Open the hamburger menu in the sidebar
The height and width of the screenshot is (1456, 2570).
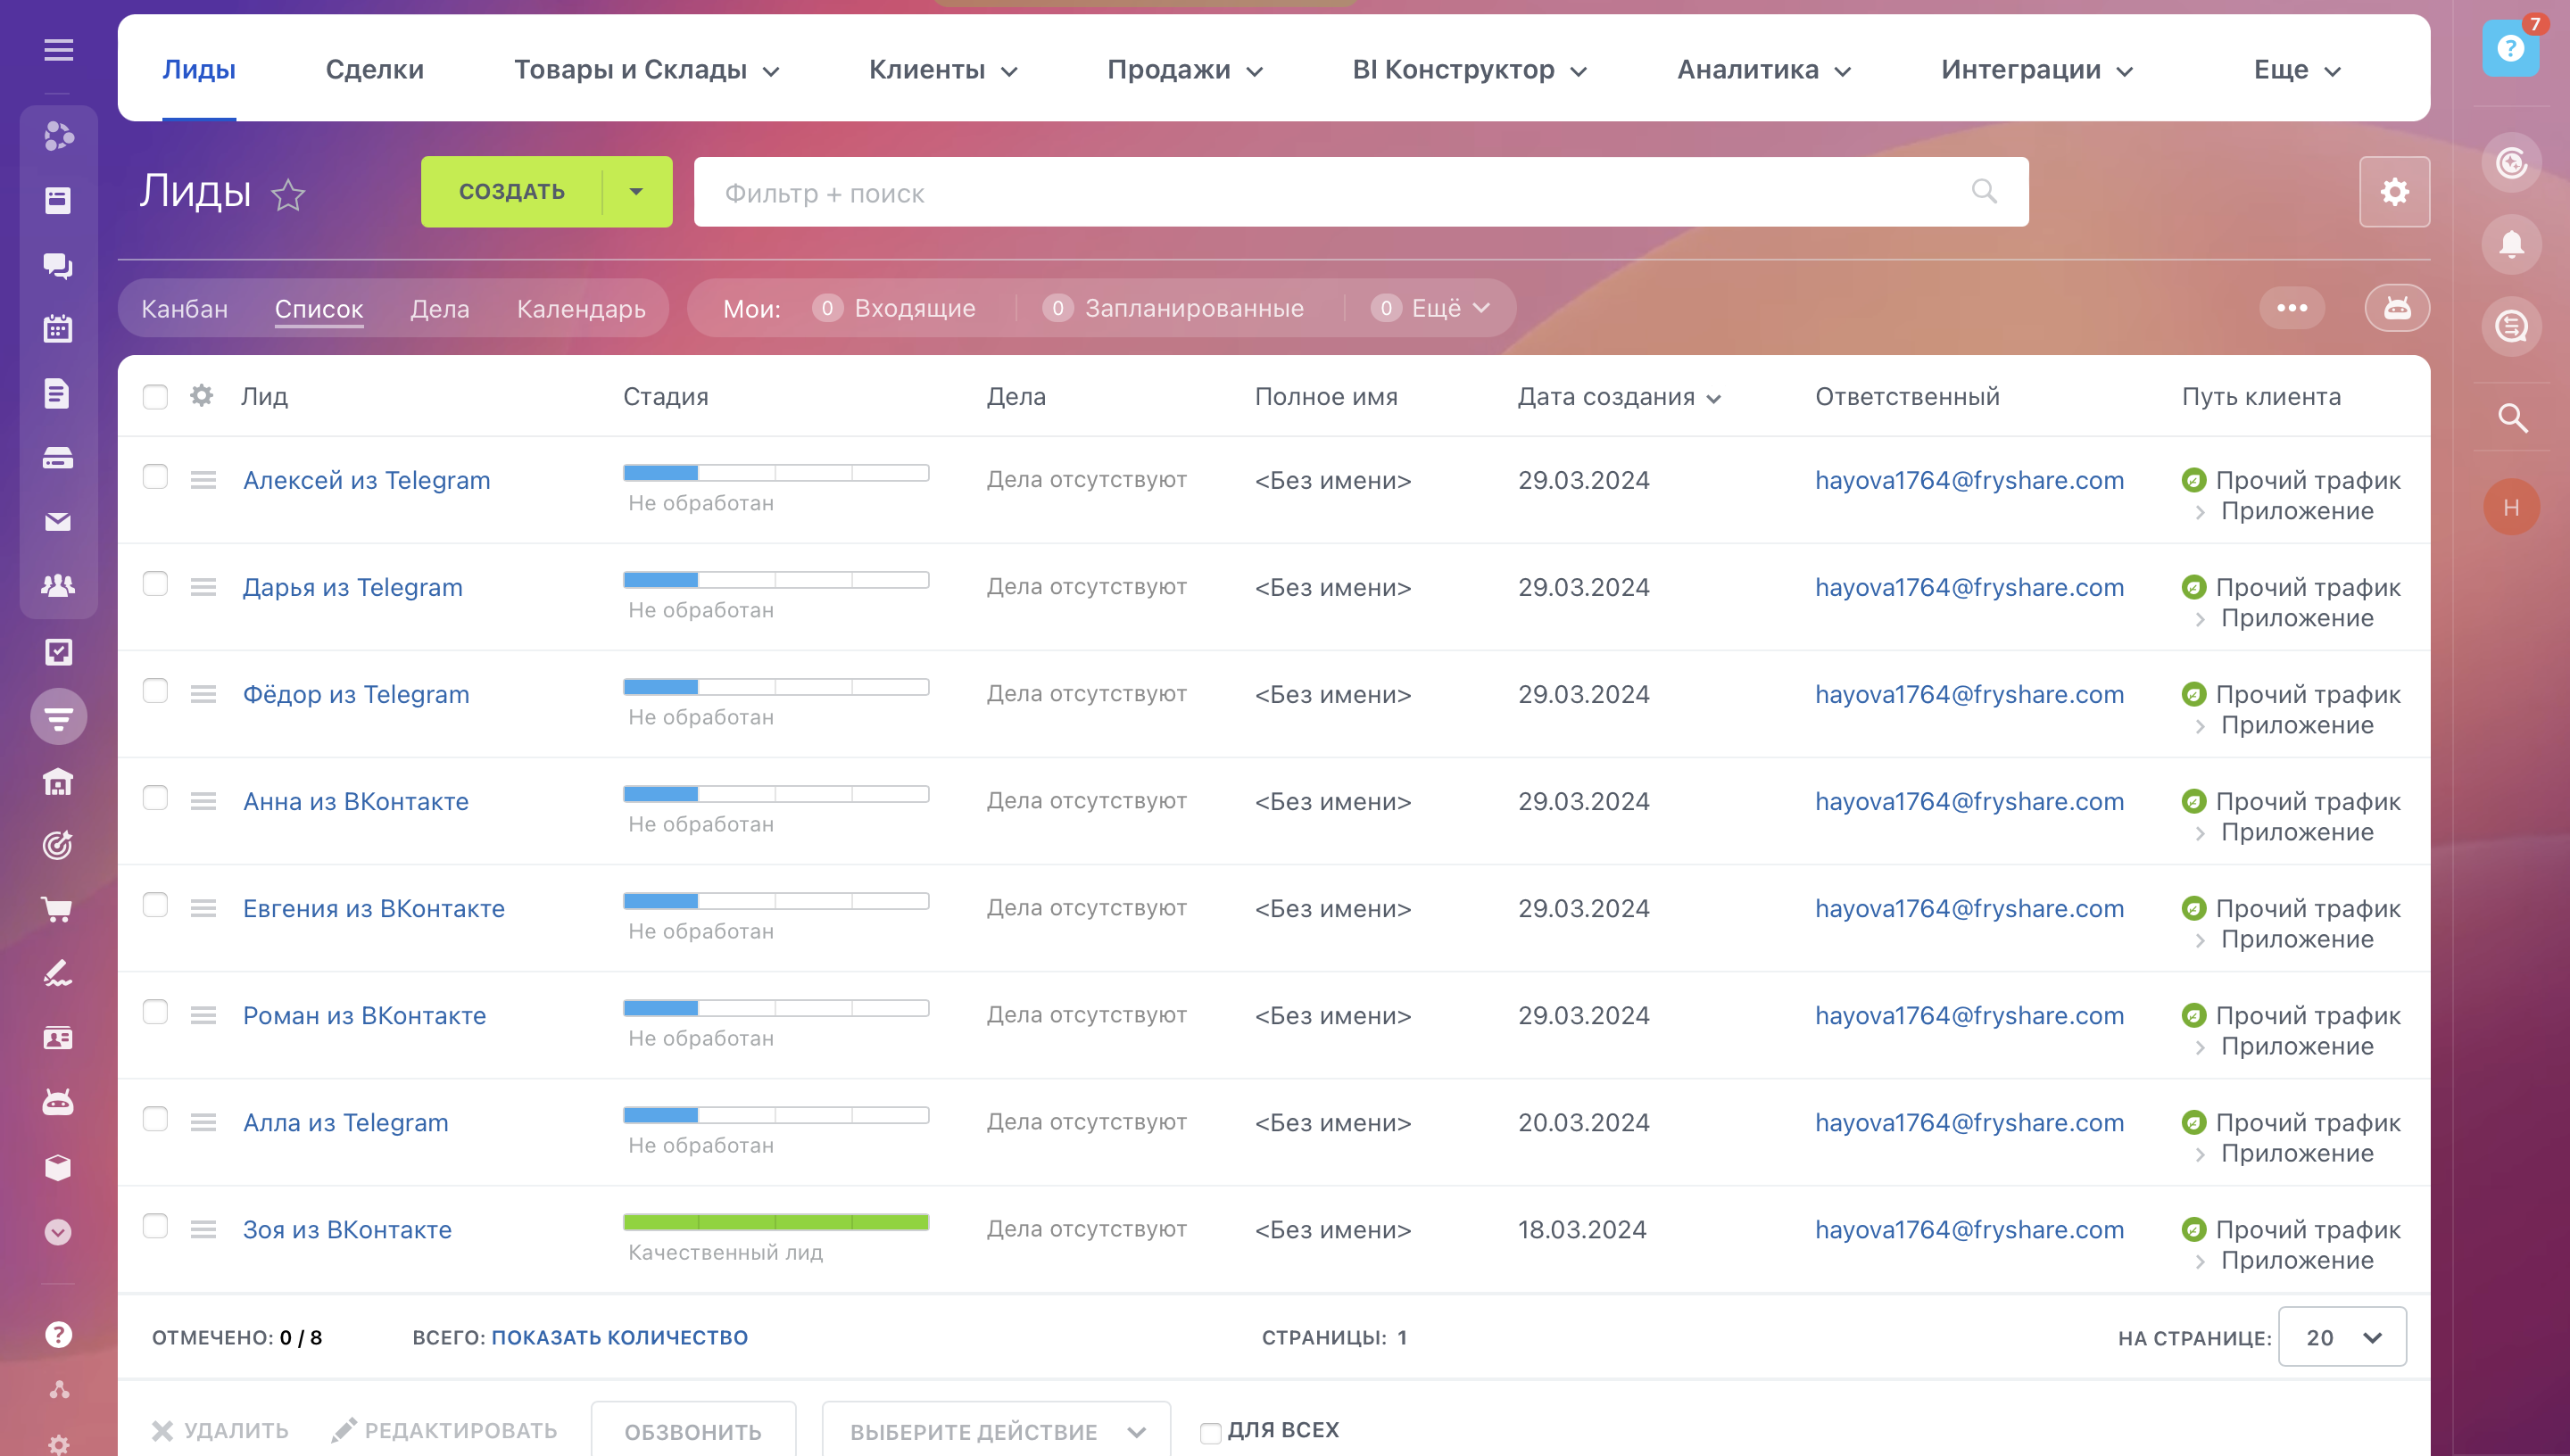tap(58, 50)
